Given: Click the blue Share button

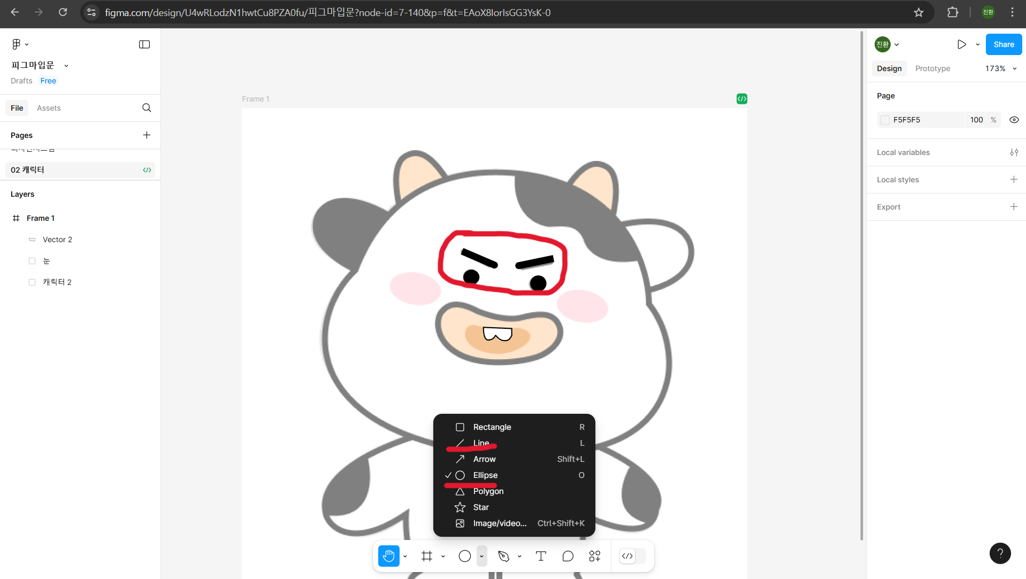Looking at the screenshot, I should pyautogui.click(x=1004, y=44).
